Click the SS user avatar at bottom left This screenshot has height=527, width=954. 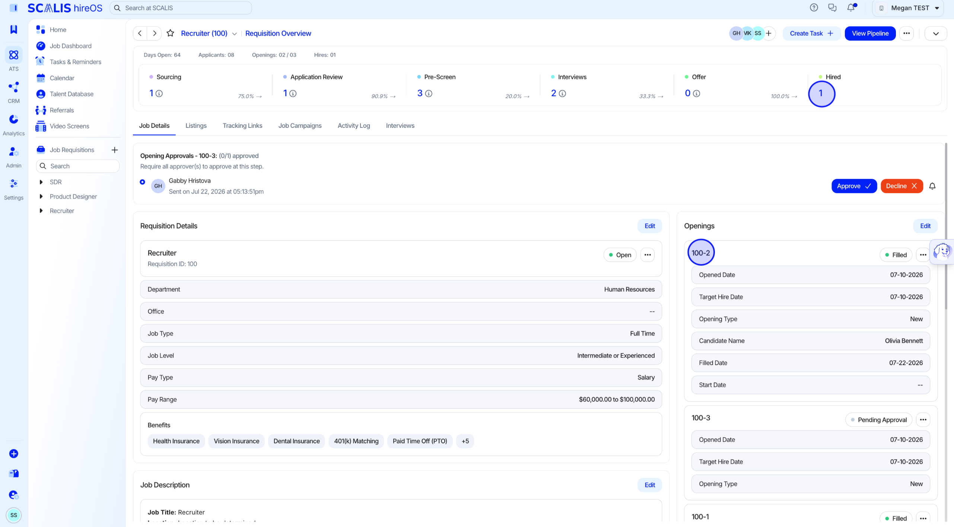14,515
